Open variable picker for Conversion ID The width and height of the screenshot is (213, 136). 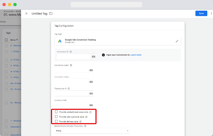[94, 57]
